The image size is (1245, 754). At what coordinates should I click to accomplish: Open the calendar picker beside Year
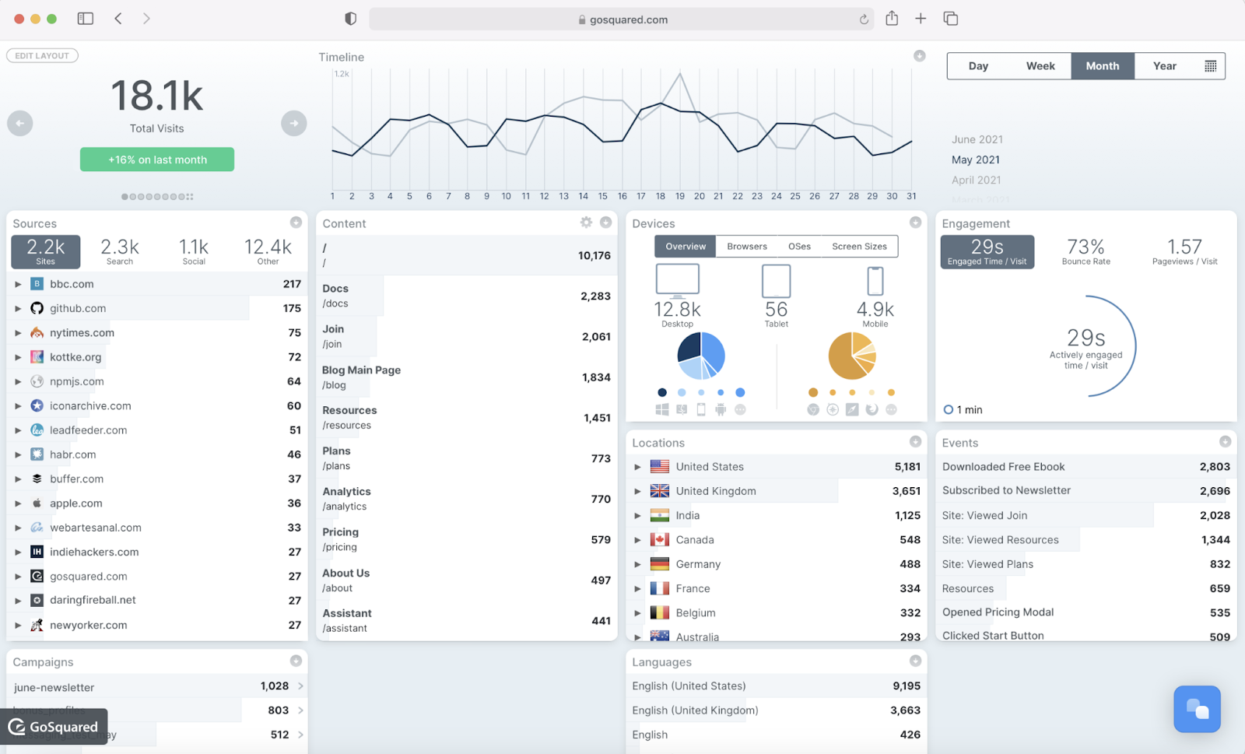[1212, 65]
